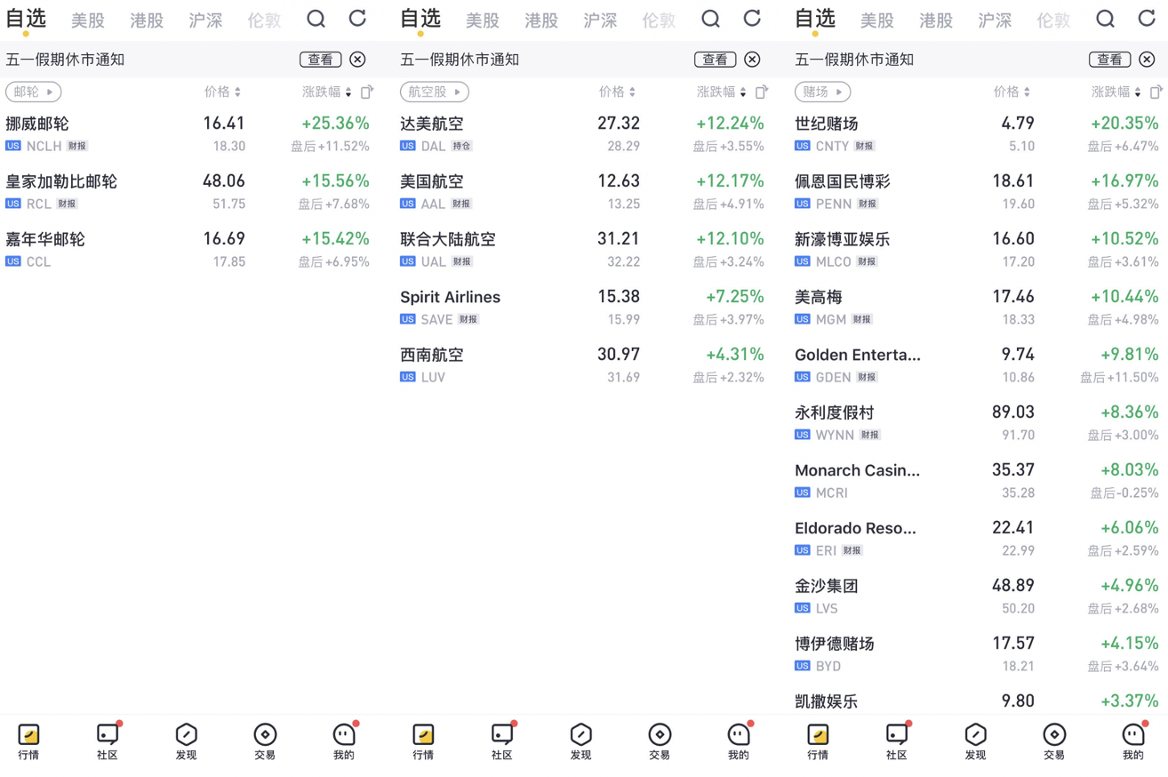Open the 博伊德赌场 BYD stock row
1168x777 pixels.
[977, 653]
